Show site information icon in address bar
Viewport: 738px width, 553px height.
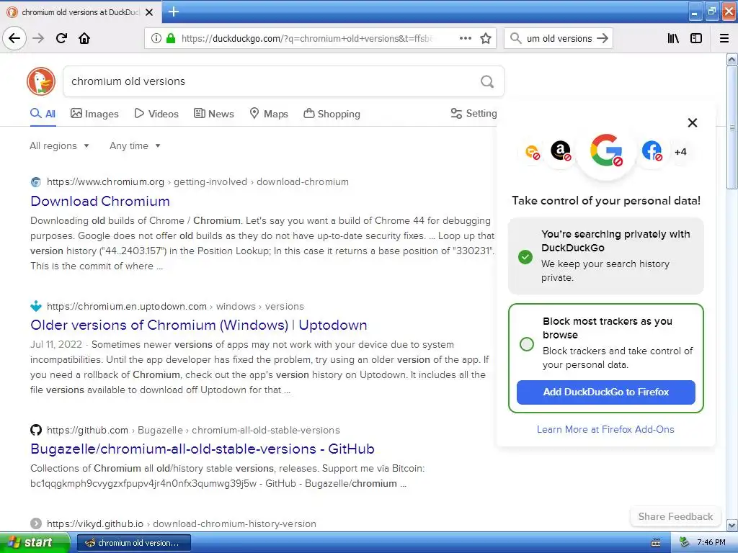tap(156, 38)
